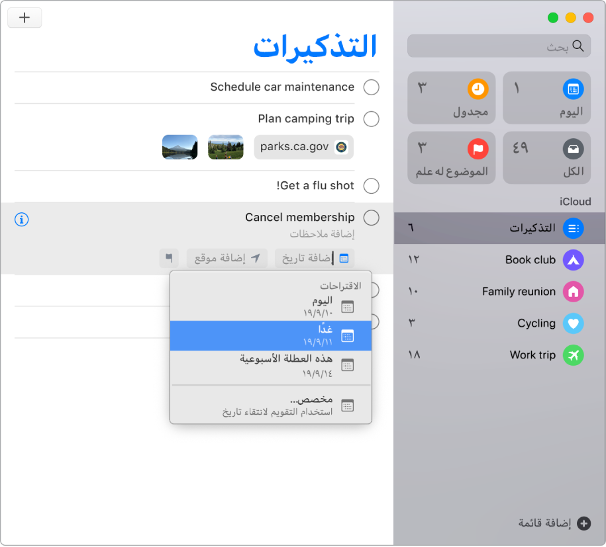Open the إضافة تاريخ date dropdown
Screen dimensions: 606x547
coord(311,258)
